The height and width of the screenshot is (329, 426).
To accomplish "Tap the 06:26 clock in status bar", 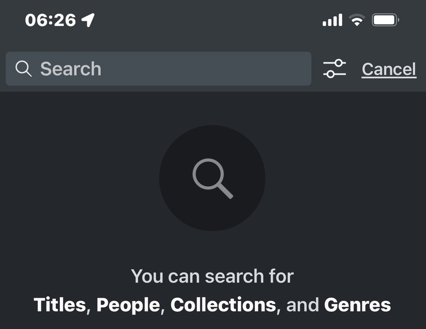I will coord(50,21).
